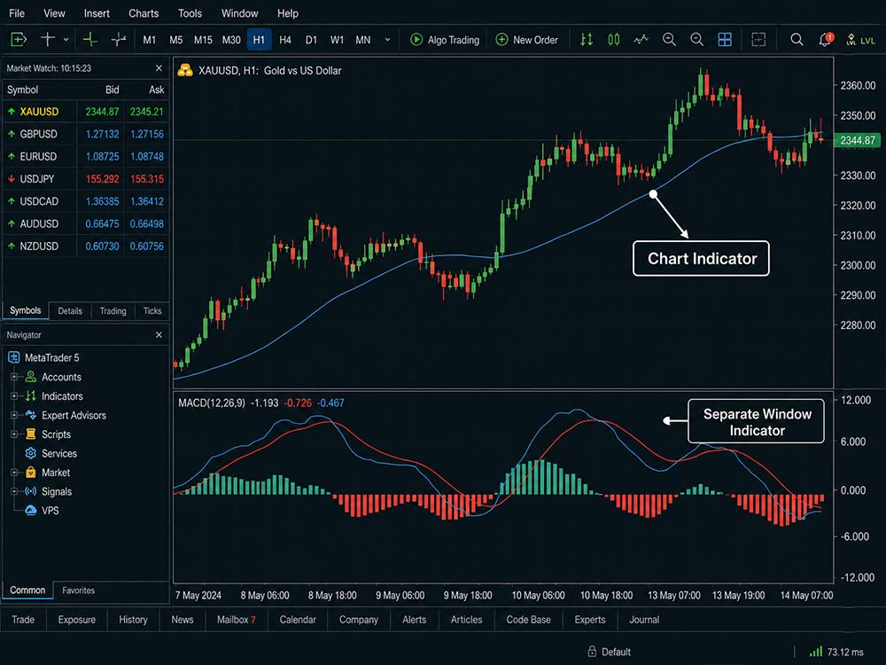Viewport: 886px width, 665px height.
Task: Switch chart to H4 timeframe
Action: pos(285,40)
